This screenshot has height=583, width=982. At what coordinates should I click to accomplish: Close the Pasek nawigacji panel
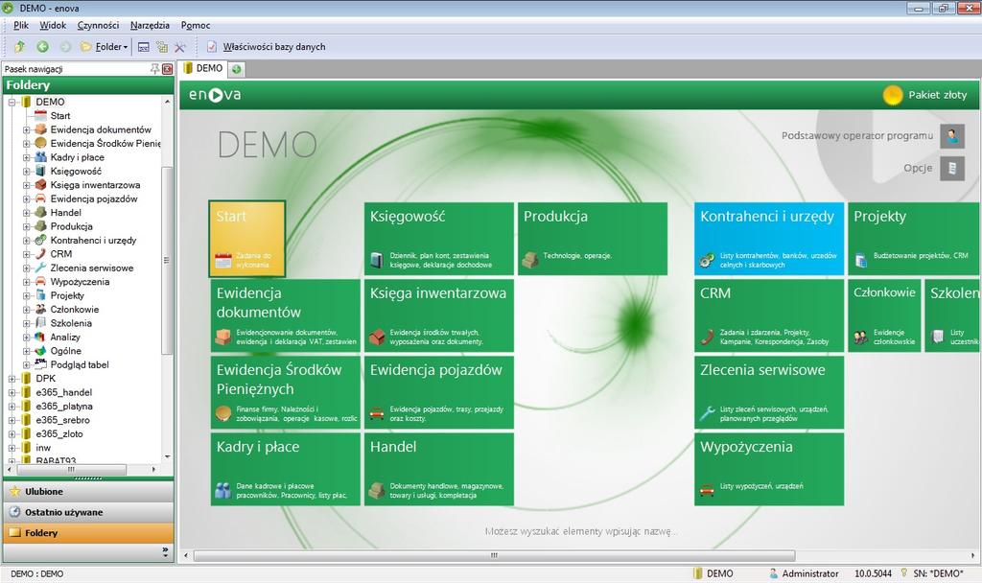pyautogui.click(x=167, y=69)
